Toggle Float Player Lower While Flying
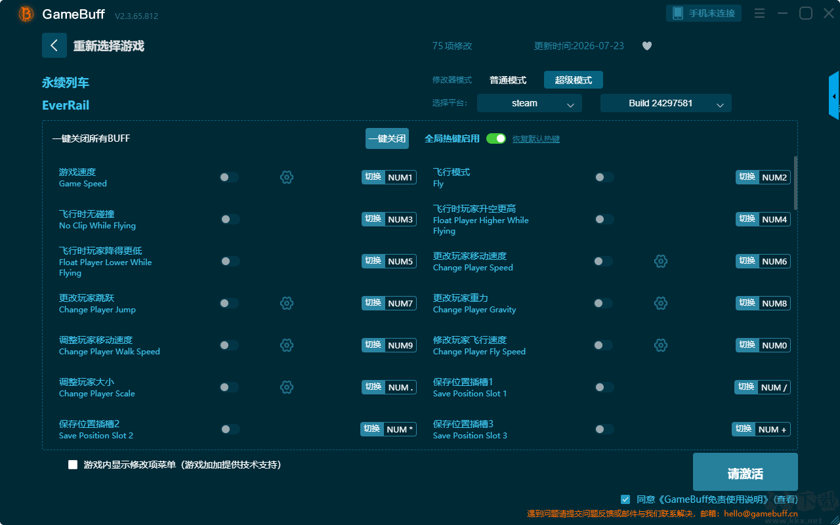 (230, 261)
